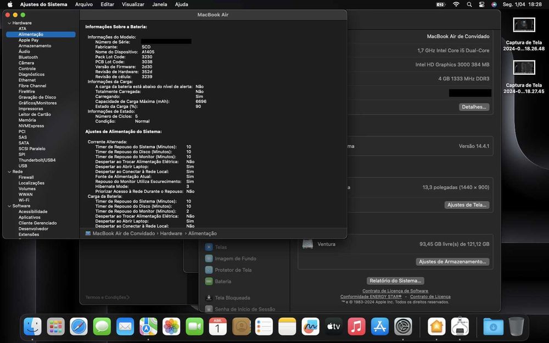Open Maps app in the dock

pos(148,327)
